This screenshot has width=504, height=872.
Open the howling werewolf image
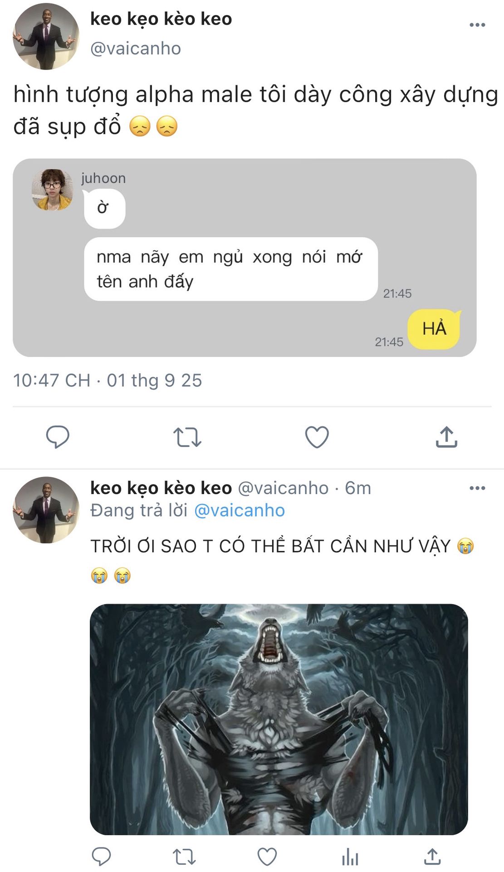(x=279, y=719)
